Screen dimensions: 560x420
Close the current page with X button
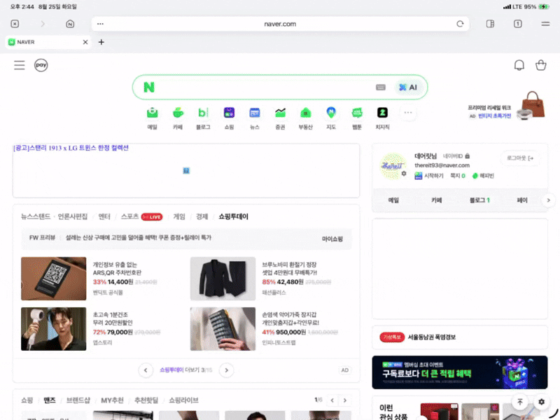coord(15,24)
